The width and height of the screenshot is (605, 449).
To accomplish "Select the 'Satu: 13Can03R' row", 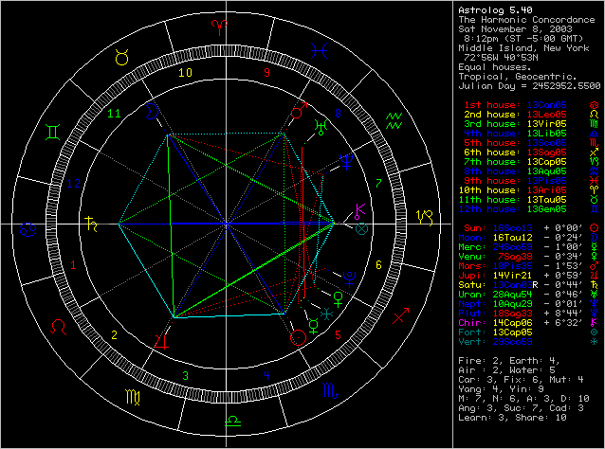I will click(x=528, y=285).
